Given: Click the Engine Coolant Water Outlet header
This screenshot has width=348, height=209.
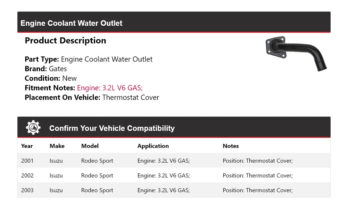Looking at the screenshot, I should point(71,23).
